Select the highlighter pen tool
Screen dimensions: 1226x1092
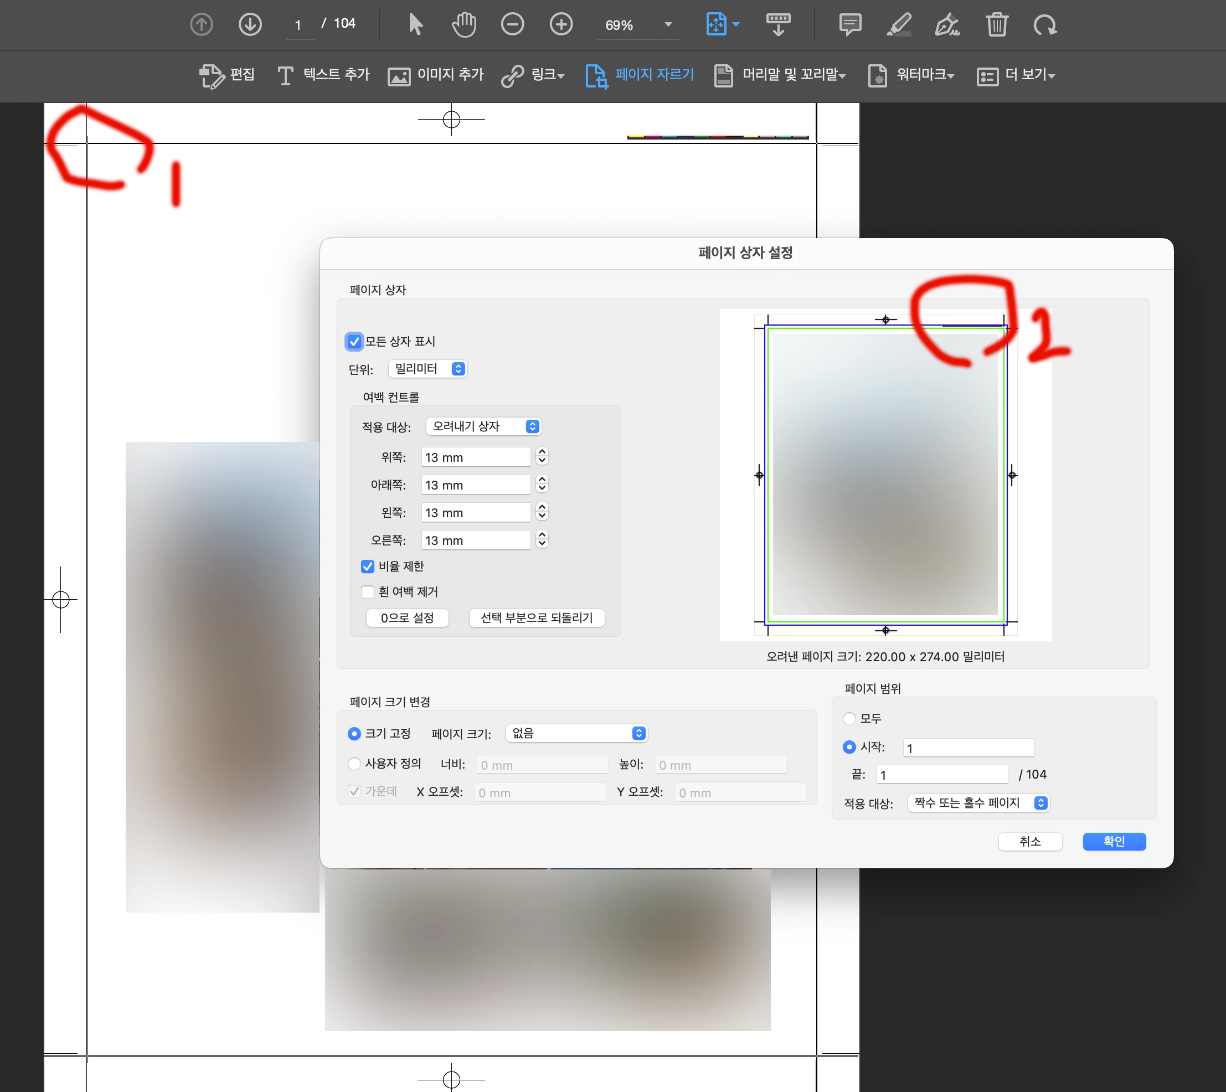point(898,24)
